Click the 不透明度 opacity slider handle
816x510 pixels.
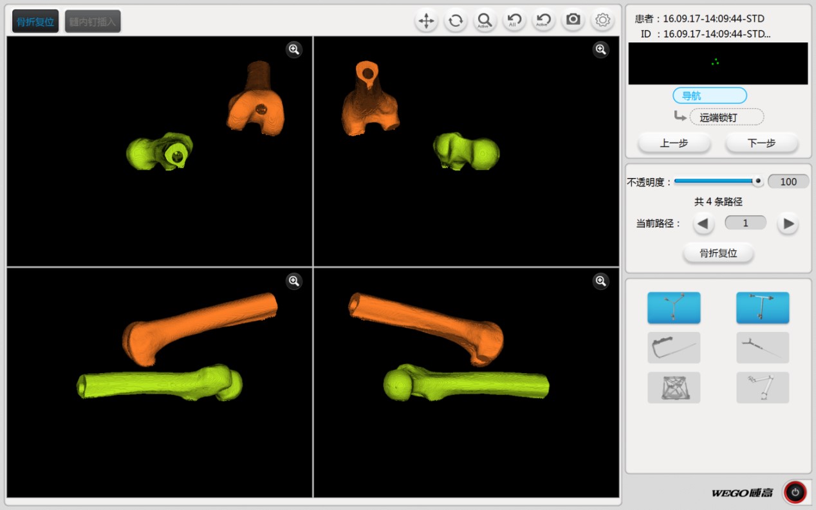pos(757,182)
